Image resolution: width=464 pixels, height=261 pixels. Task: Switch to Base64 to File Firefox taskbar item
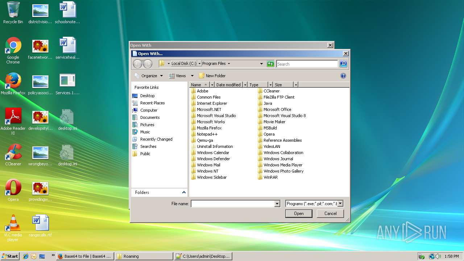(86, 256)
